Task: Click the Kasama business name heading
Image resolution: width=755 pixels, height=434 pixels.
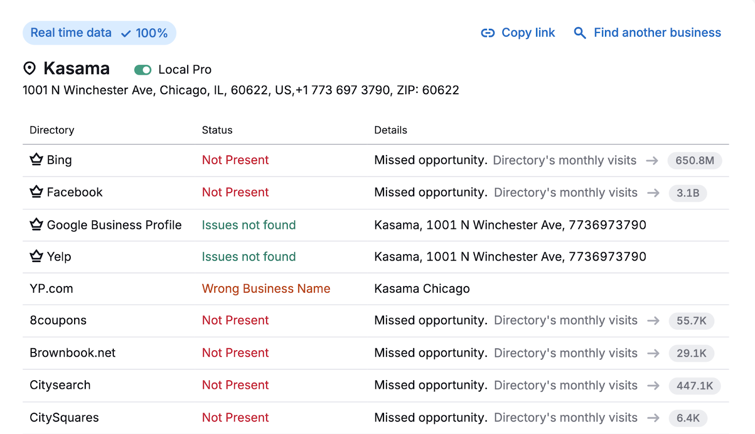Action: coord(76,68)
